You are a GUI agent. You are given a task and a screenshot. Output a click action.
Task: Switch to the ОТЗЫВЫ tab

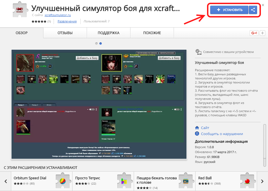[65, 33]
